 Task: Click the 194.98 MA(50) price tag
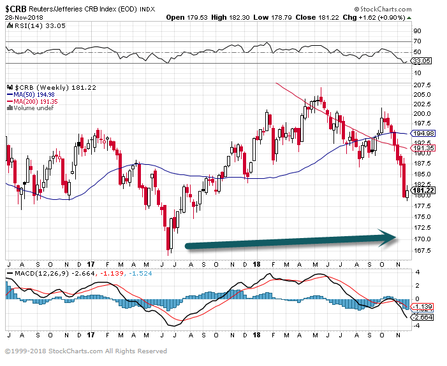(x=423, y=133)
